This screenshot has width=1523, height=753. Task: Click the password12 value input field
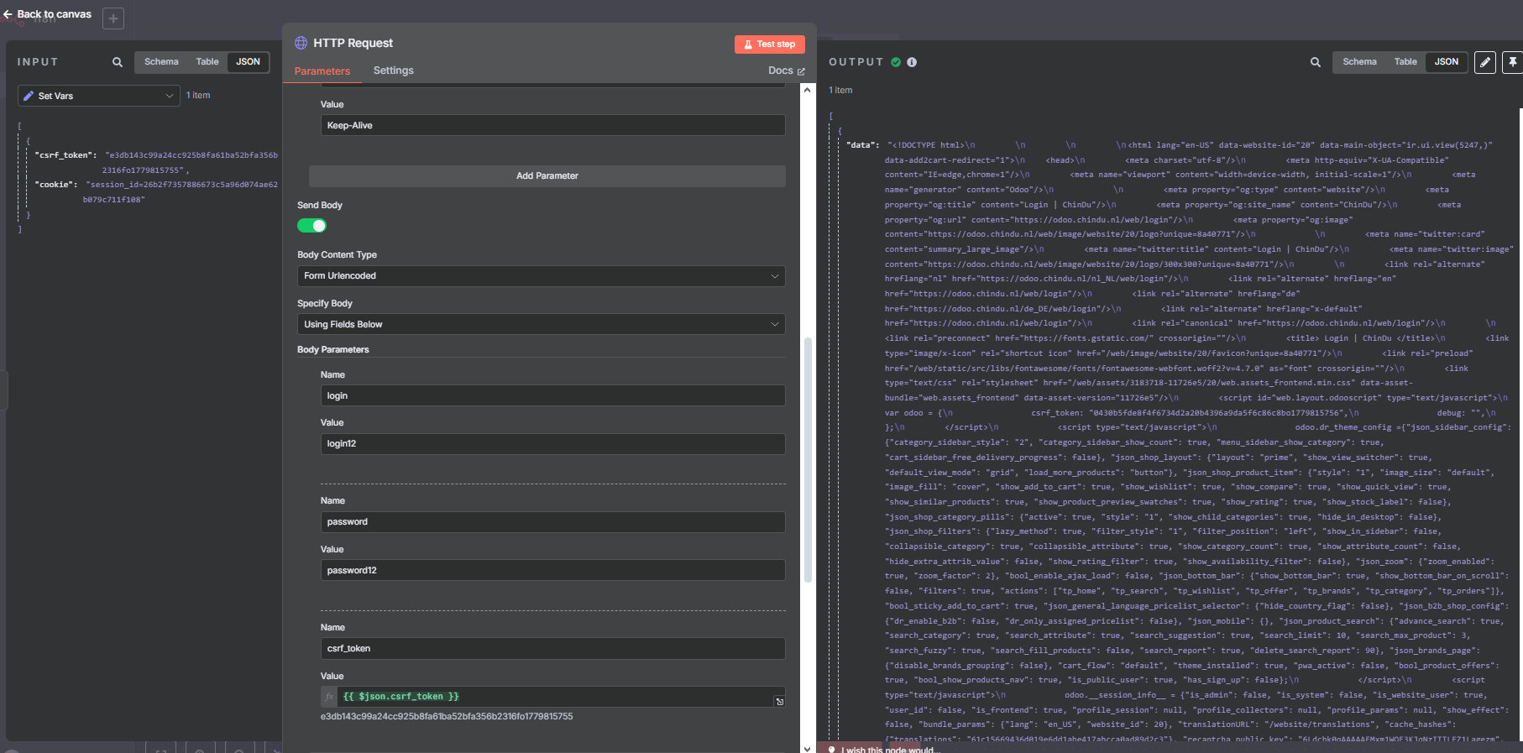(552, 571)
